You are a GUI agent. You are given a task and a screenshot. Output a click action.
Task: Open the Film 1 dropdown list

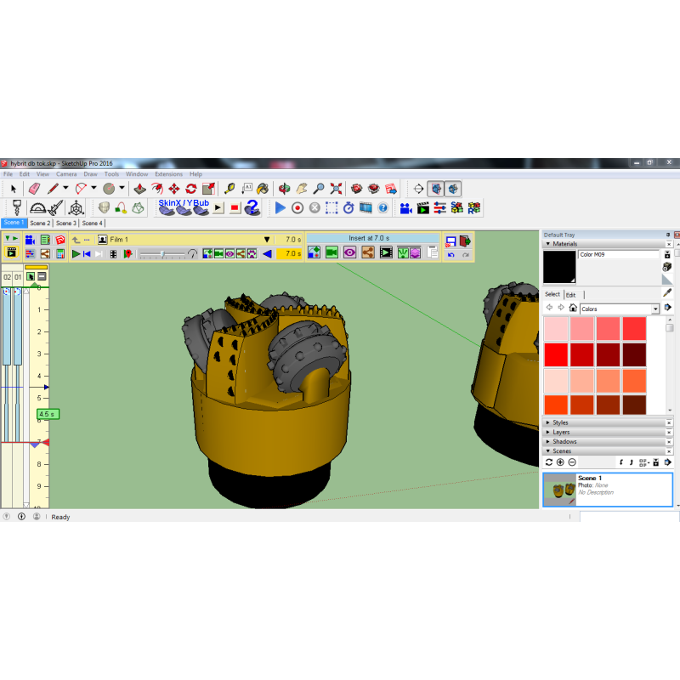[267, 240]
